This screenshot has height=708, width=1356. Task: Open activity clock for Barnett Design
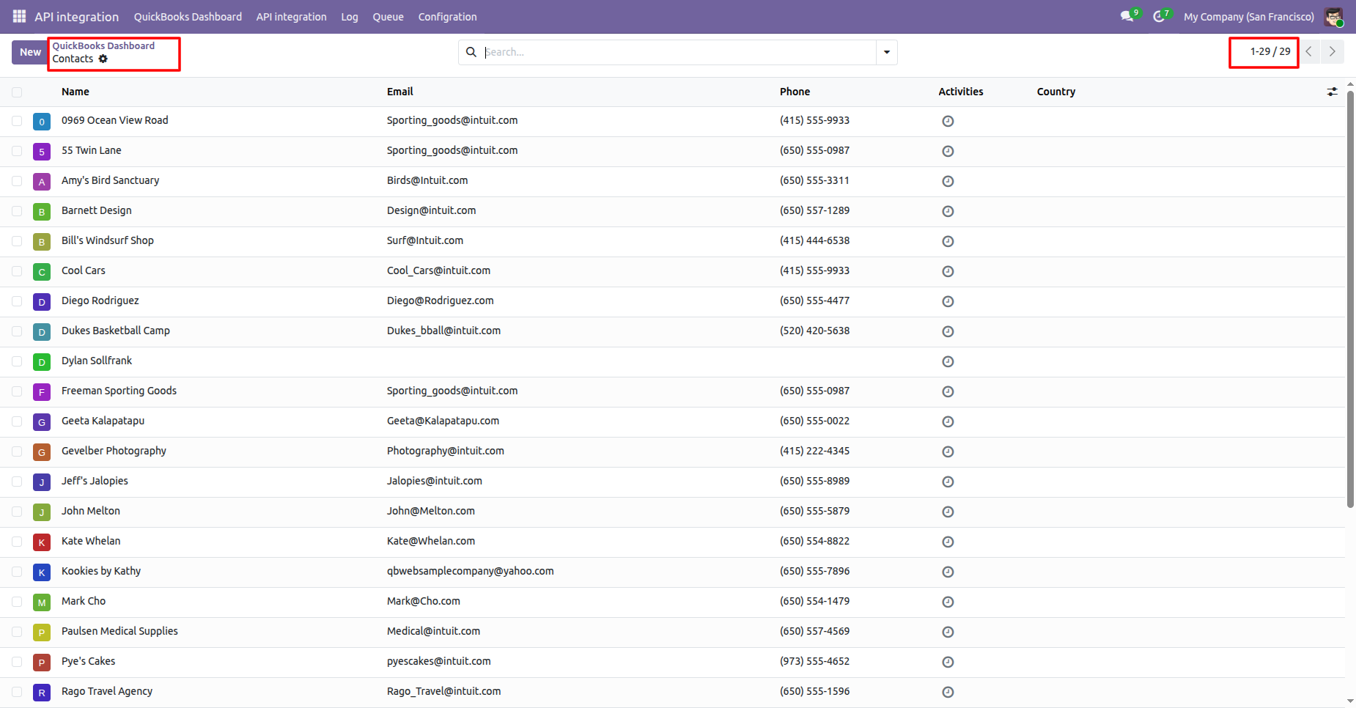pyautogui.click(x=948, y=211)
